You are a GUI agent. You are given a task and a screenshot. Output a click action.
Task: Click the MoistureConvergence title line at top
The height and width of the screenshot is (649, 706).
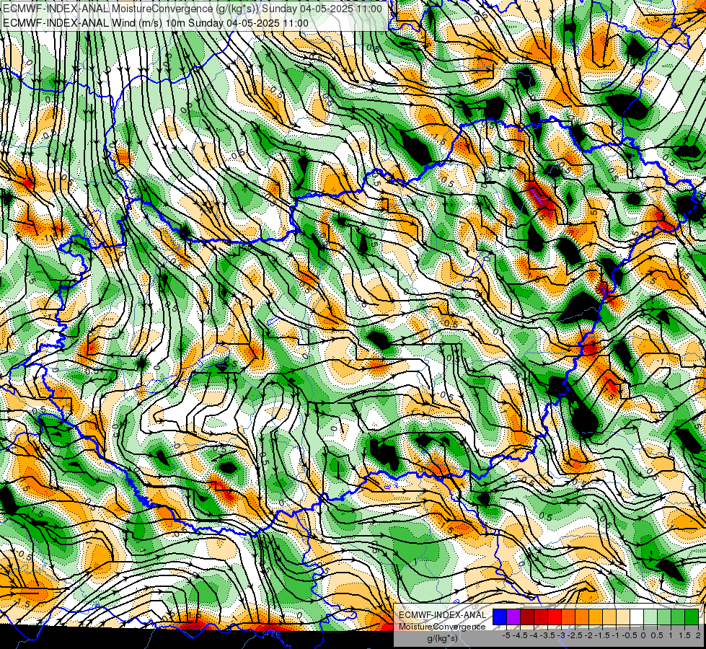pos(193,9)
